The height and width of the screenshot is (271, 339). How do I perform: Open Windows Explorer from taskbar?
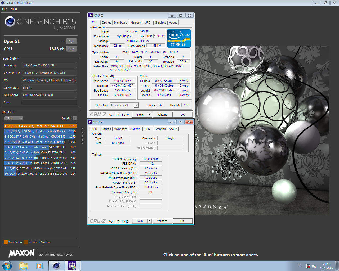pyautogui.click(x=24, y=266)
